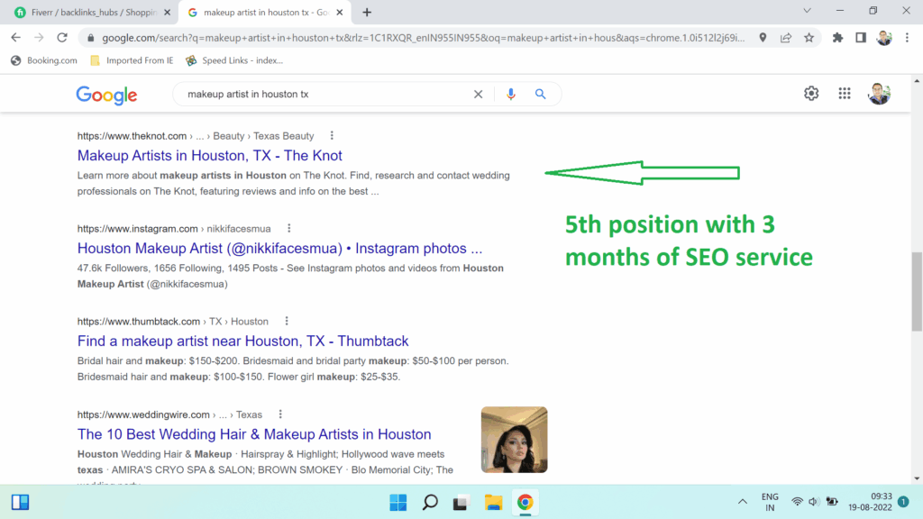The image size is (923, 519).
Task: Go forward with the browser arrow
Action: click(x=39, y=38)
